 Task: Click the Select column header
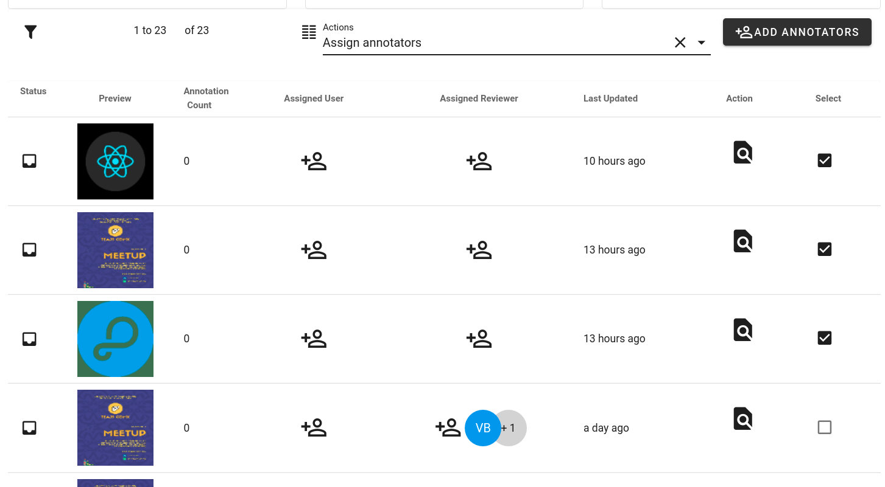pyautogui.click(x=828, y=98)
